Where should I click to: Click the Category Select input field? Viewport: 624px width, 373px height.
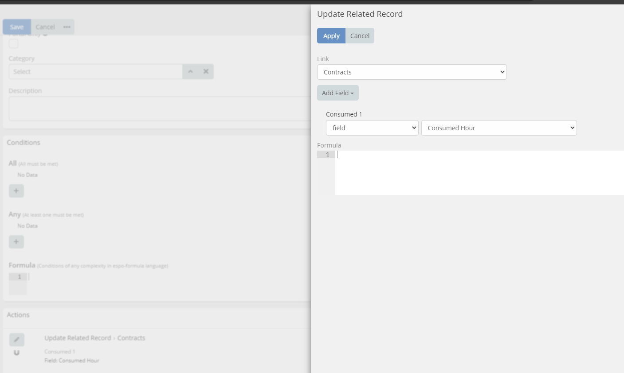pyautogui.click(x=95, y=72)
